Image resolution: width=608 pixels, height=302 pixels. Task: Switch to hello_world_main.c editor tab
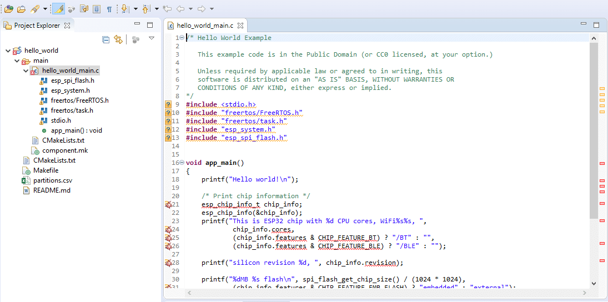point(205,26)
